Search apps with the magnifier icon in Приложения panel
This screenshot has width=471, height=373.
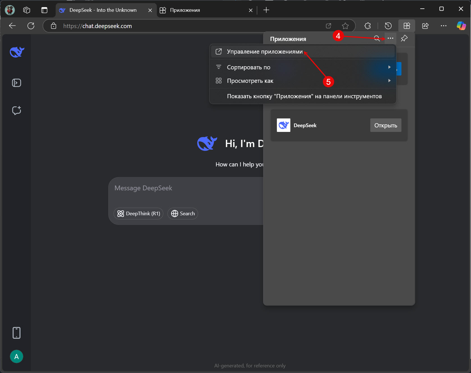point(377,38)
